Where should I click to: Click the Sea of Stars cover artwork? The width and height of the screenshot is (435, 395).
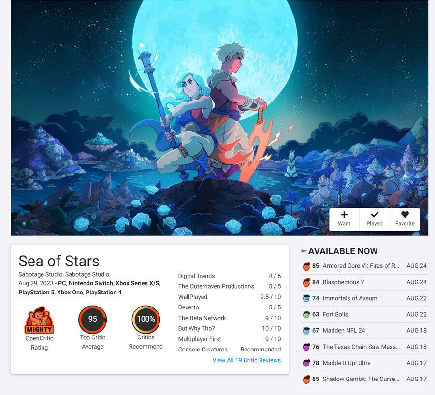pos(219,118)
